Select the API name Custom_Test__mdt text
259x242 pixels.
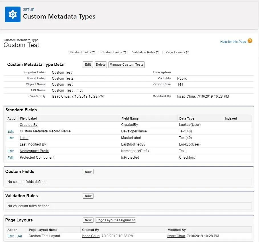pos(67,90)
